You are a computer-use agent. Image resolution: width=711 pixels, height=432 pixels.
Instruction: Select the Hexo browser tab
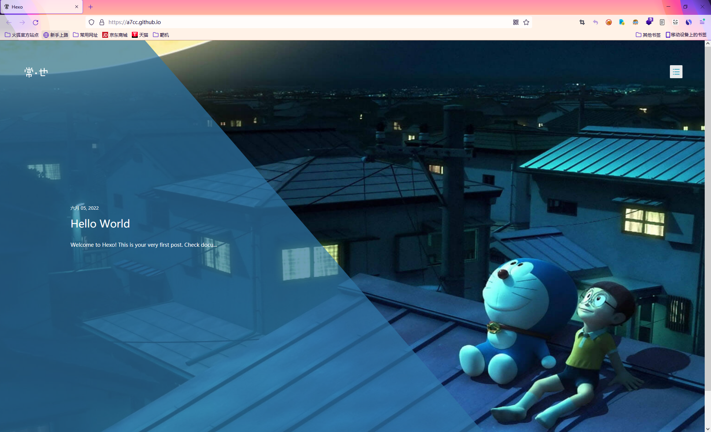coord(41,7)
